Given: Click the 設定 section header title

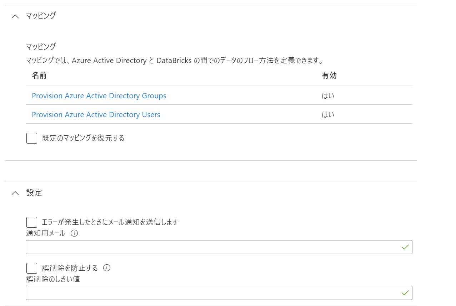Looking at the screenshot, I should pyautogui.click(x=34, y=193).
